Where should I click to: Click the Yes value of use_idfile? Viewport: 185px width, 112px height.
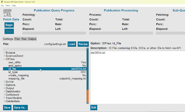tap(84, 62)
